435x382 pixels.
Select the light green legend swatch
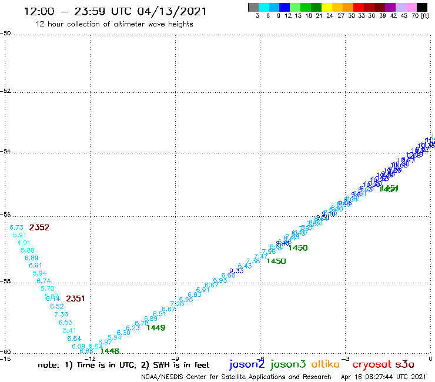[295, 7]
